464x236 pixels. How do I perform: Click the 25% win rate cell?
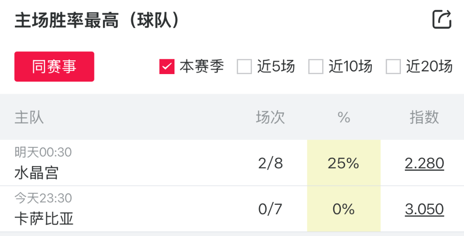(x=344, y=163)
